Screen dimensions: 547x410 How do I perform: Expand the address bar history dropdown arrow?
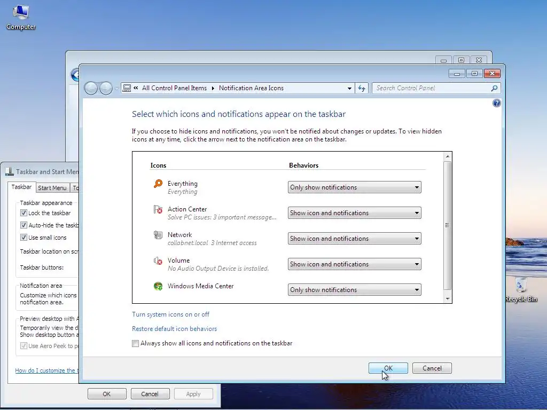point(349,89)
